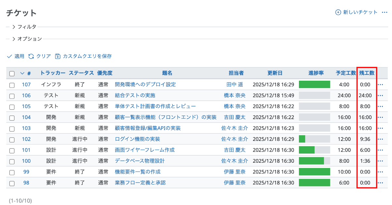Click the カスタムクエリを保存 disk icon
Image resolution: width=392 pixels, height=205 pixels.
click(58, 56)
